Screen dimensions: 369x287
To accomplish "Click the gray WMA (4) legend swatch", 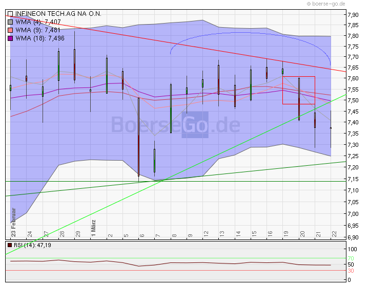I will [10, 22].
